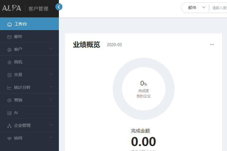Click the org-chart icon beside 企业管理

[x=9, y=126]
